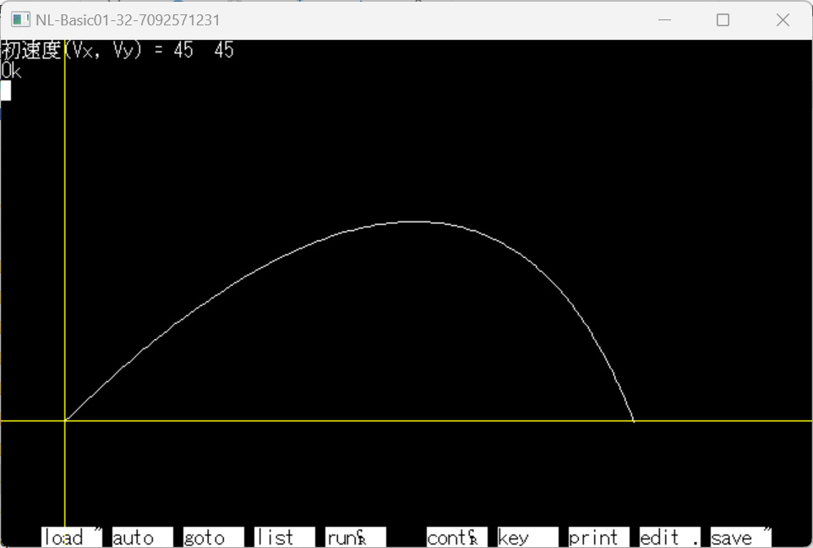Close the NL-Basic window

783,19
